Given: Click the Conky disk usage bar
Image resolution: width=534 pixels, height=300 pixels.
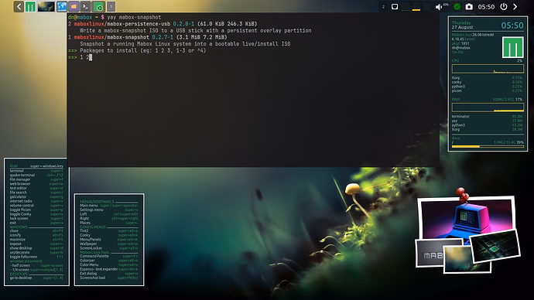Looking at the screenshot, I should click(x=488, y=146).
